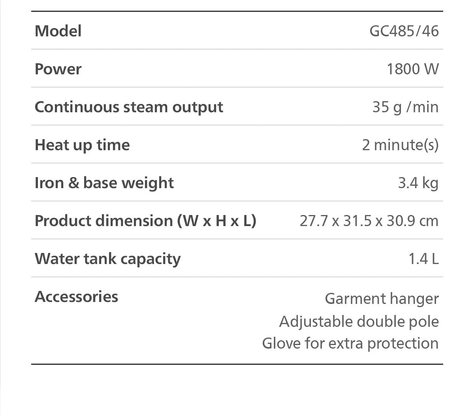
Task: Select the 'Glove for extra protection' text
Action: click(350, 343)
